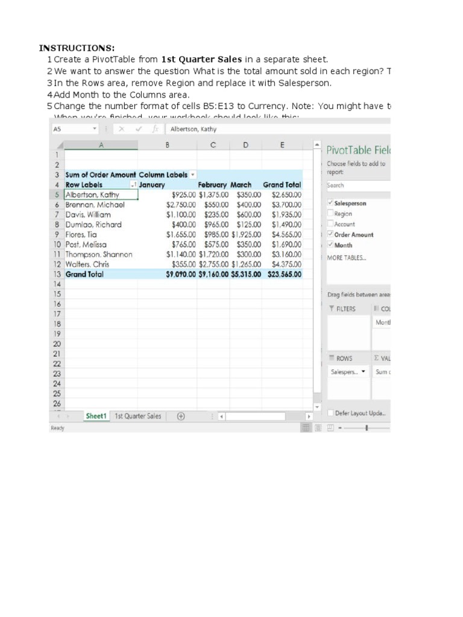The width and height of the screenshot is (463, 617).
Task: Toggle the Salesperson field checkbox
Action: click(x=330, y=203)
